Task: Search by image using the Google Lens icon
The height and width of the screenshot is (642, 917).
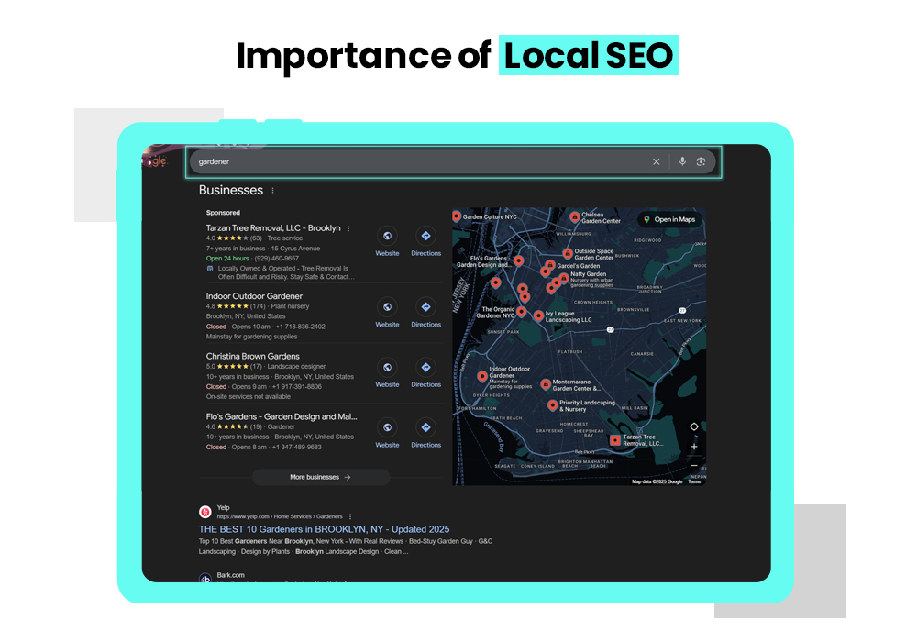Action: click(702, 161)
